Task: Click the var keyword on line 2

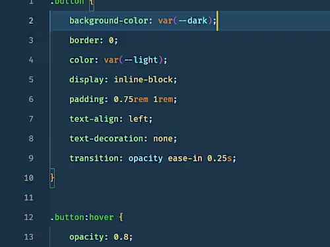Action: [166, 21]
